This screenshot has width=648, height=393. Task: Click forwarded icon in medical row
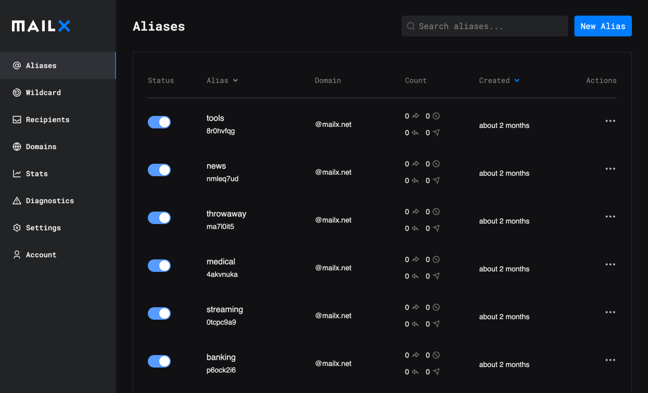tap(415, 259)
